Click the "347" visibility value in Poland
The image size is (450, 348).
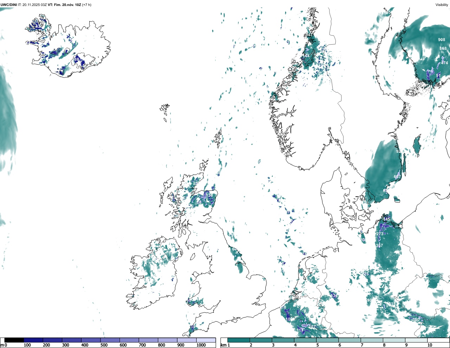coord(379,245)
